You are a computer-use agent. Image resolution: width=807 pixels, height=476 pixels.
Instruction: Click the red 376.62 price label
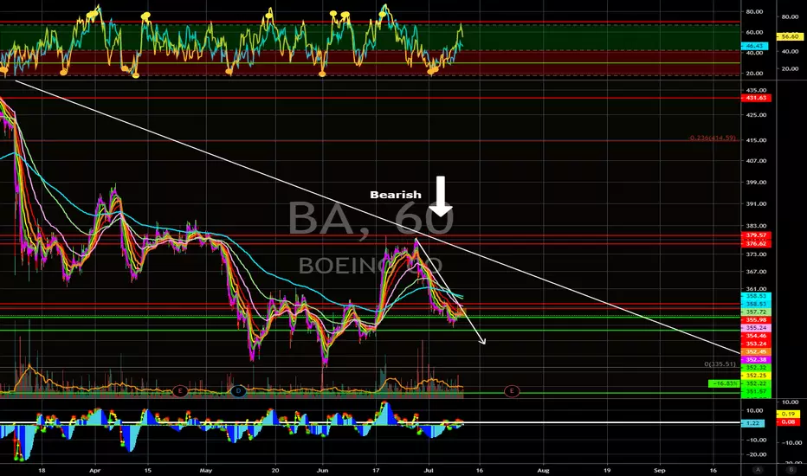[756, 243]
